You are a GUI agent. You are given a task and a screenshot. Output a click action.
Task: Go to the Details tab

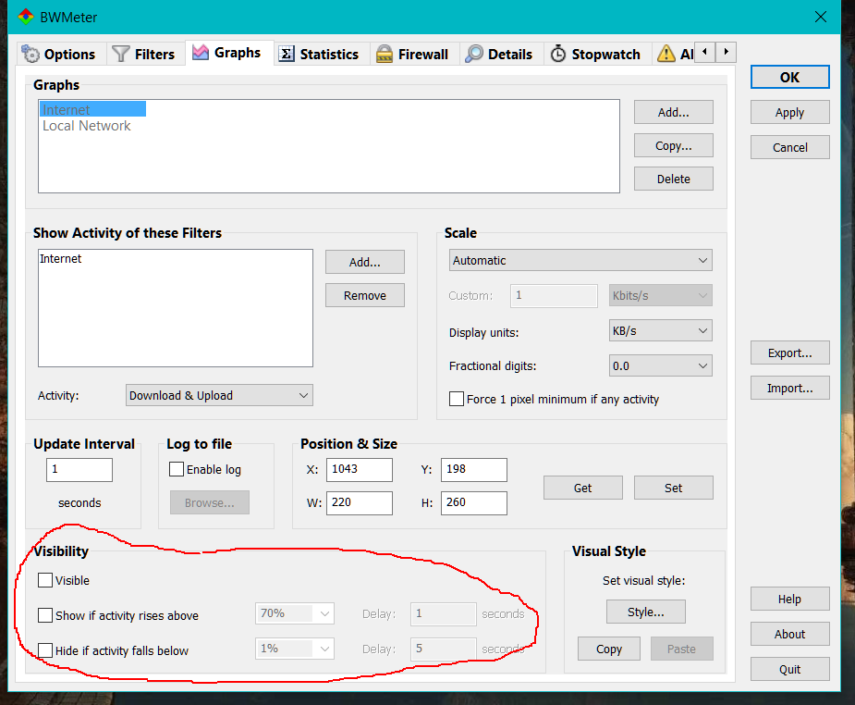coord(500,54)
